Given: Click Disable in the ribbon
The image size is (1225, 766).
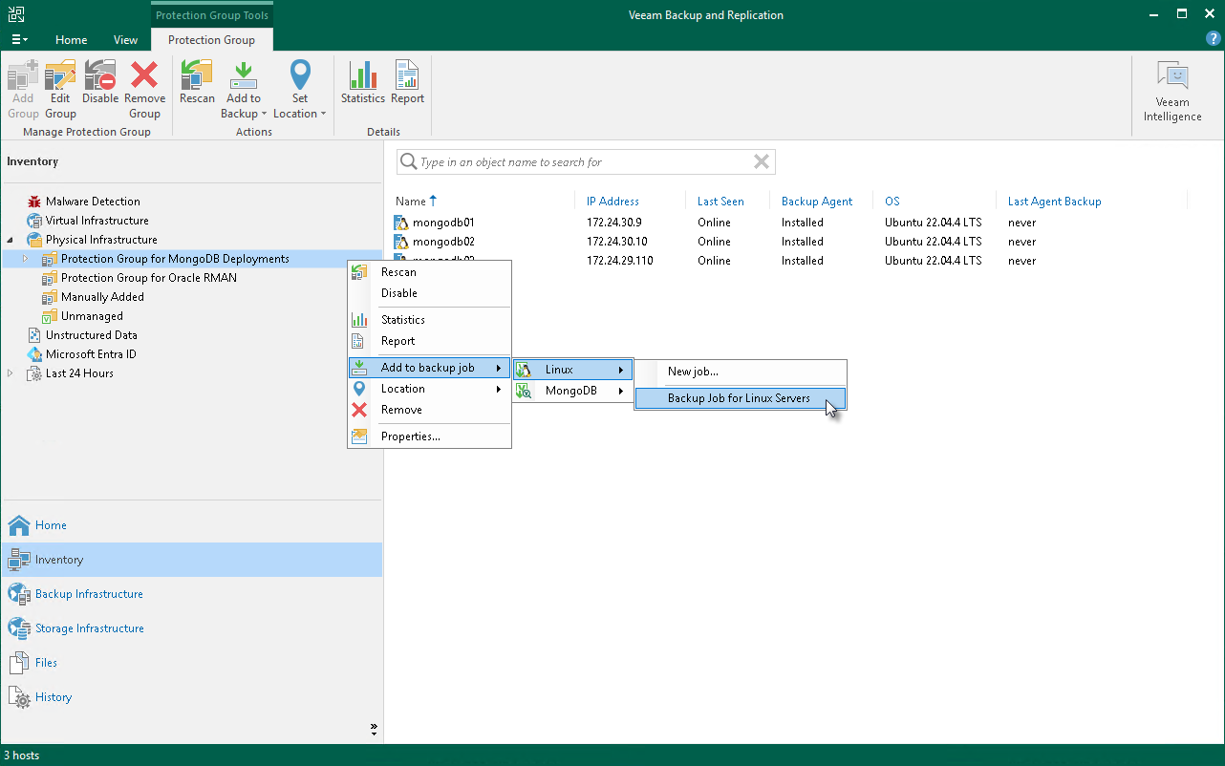Looking at the screenshot, I should pyautogui.click(x=100, y=83).
